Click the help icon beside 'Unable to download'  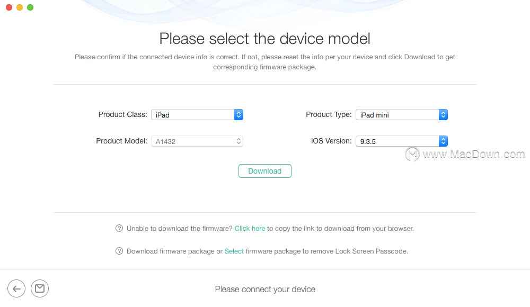pos(119,228)
